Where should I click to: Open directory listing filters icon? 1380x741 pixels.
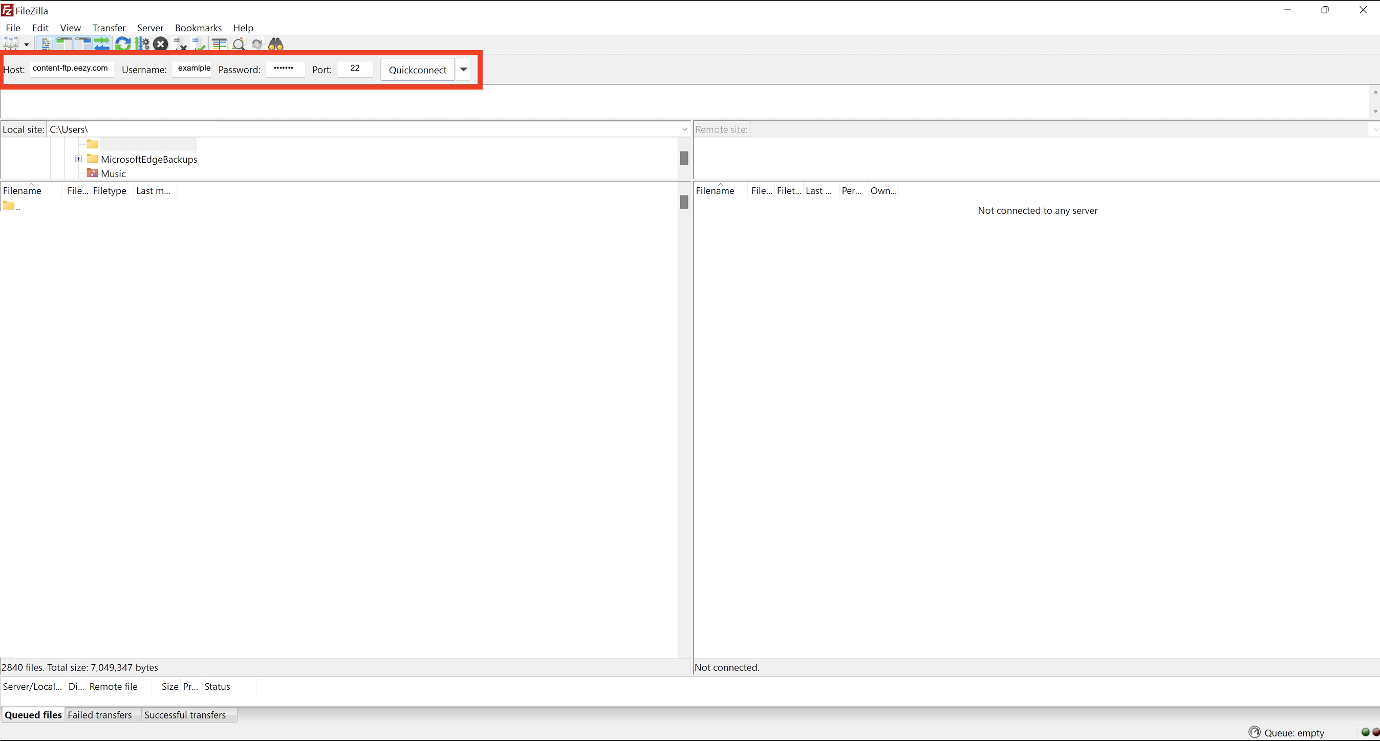(219, 45)
